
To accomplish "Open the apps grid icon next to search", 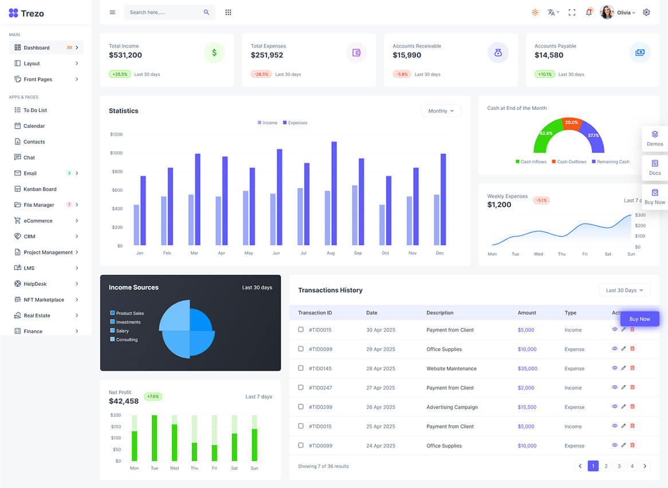I will 228,12.
